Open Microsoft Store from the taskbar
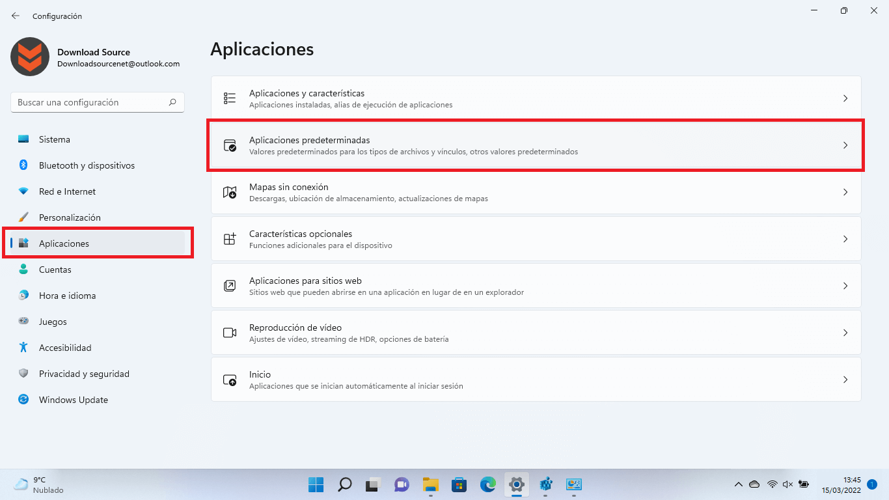 459,484
